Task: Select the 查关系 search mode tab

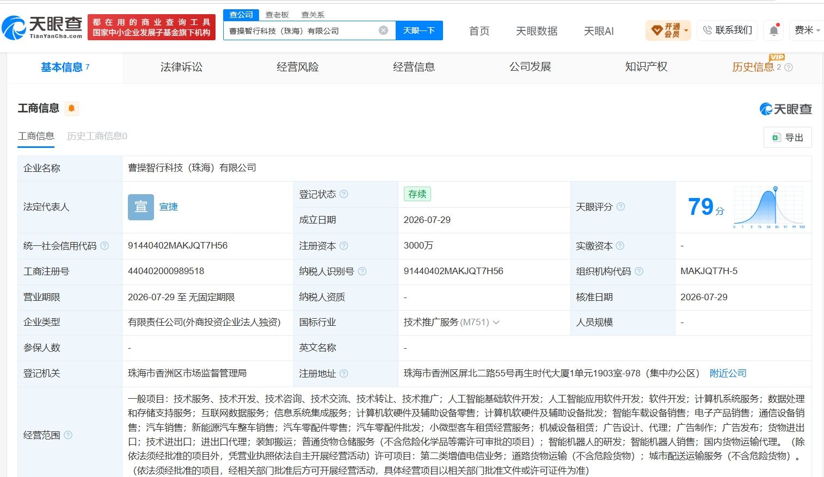Action: [x=313, y=15]
